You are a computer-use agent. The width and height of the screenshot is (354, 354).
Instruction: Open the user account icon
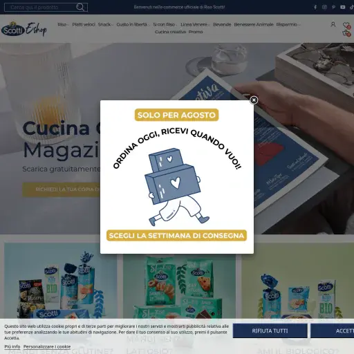coord(333,24)
